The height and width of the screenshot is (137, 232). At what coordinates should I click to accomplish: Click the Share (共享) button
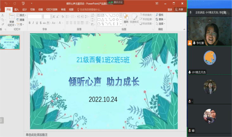[x=179, y=9]
